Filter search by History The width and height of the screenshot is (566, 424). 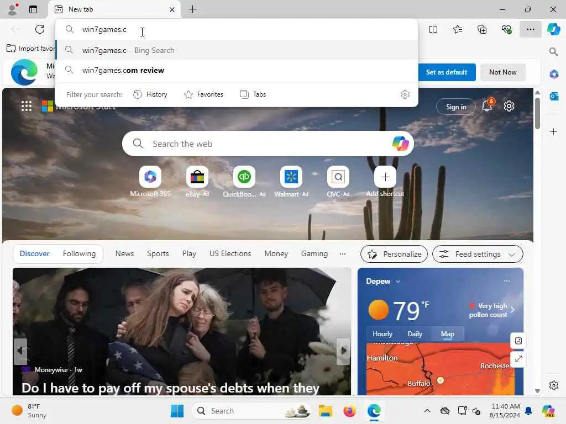150,94
